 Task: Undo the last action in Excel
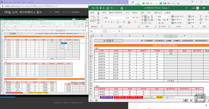(112, 8)
